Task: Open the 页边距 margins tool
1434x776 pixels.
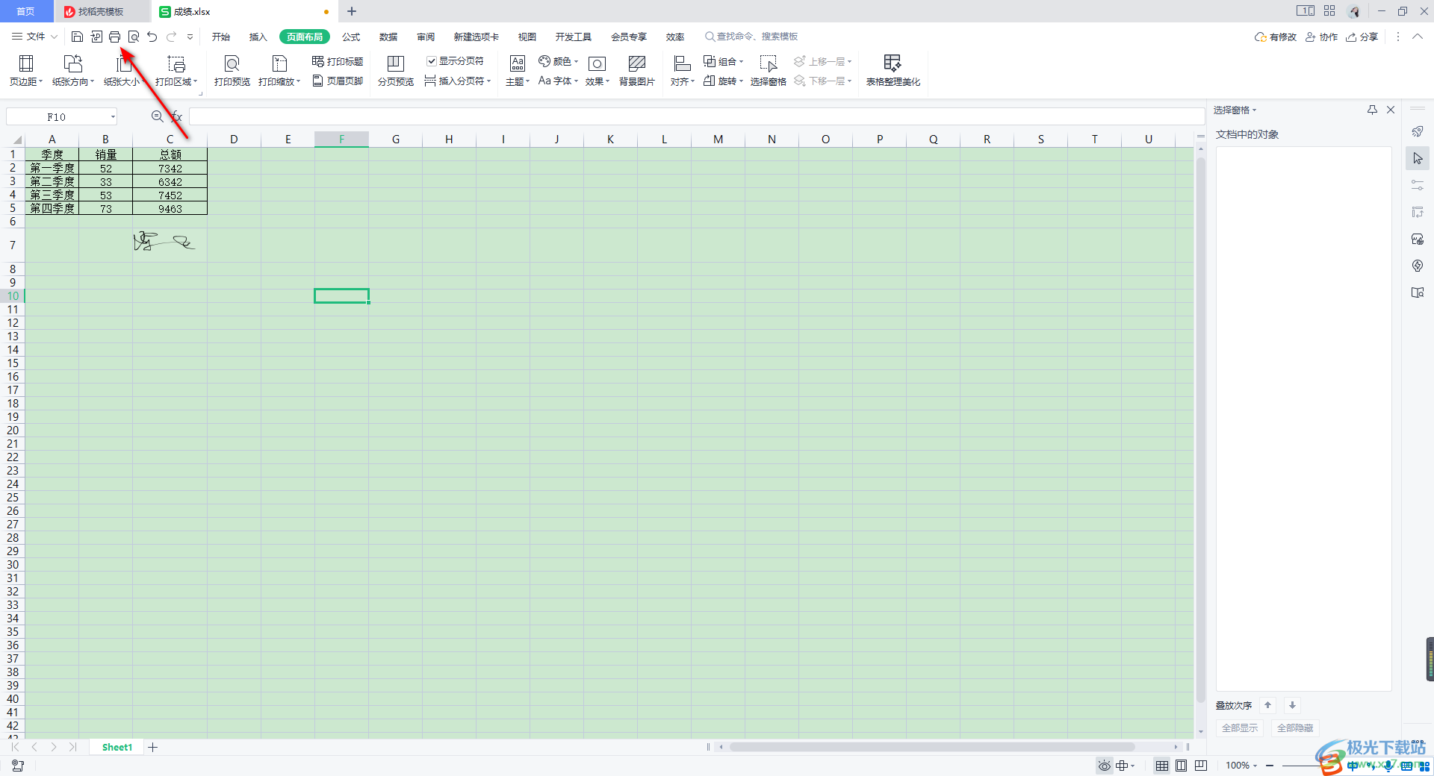Action: click(26, 71)
